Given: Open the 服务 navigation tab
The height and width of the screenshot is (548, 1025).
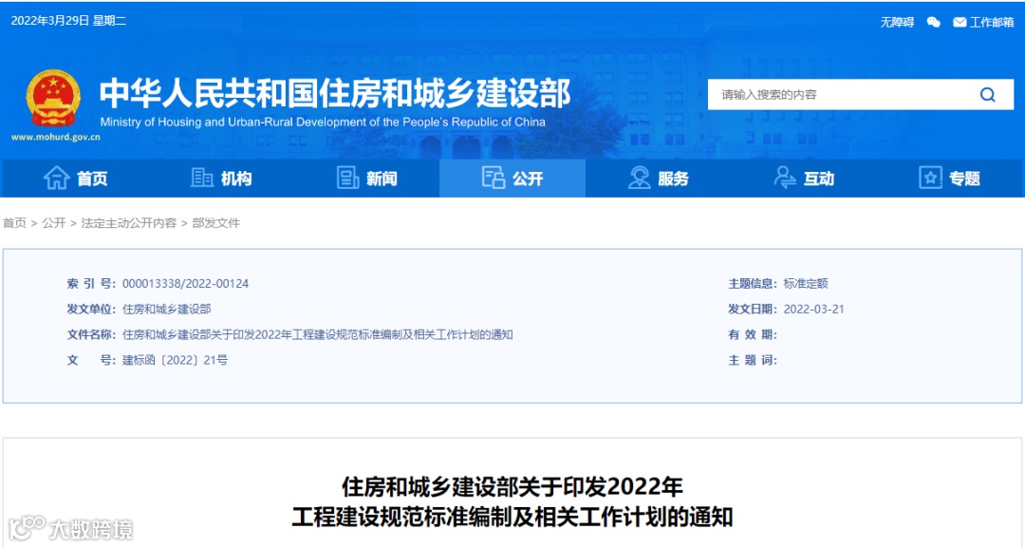Looking at the screenshot, I should 659,178.
